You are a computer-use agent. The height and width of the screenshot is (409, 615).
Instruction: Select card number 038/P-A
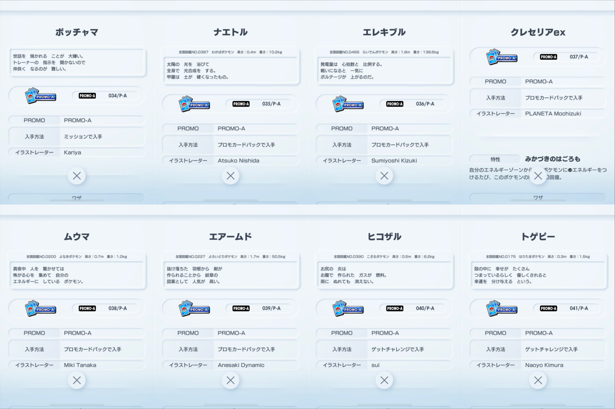tap(117, 308)
